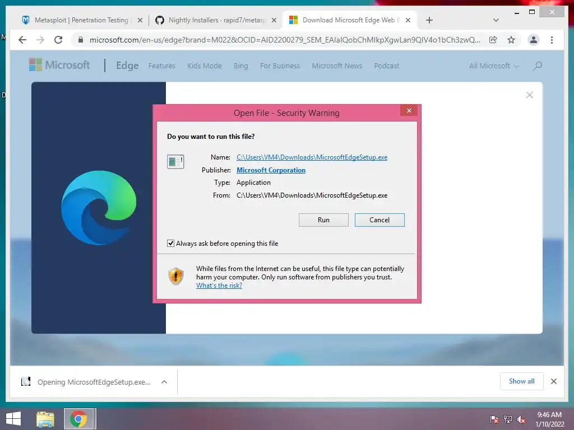Reload the page with refresh icon
The image size is (574, 430).
point(58,40)
